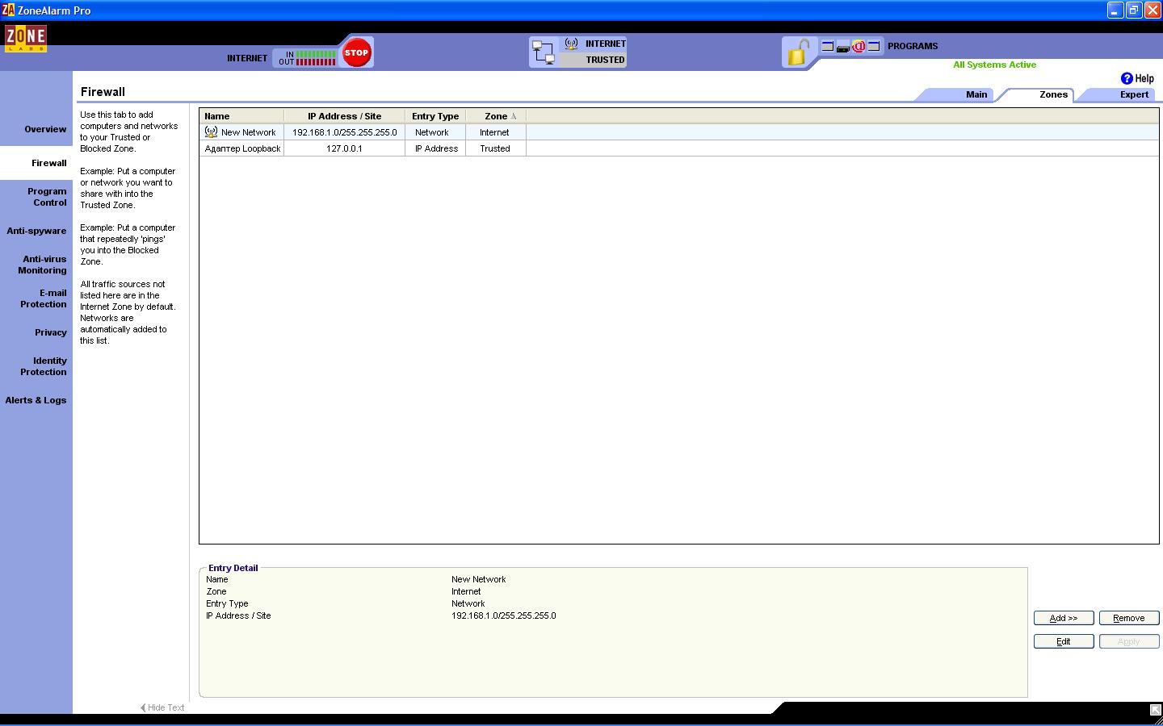
Task: Restore the ZoneAlarm Pro window
Action: [1134, 10]
